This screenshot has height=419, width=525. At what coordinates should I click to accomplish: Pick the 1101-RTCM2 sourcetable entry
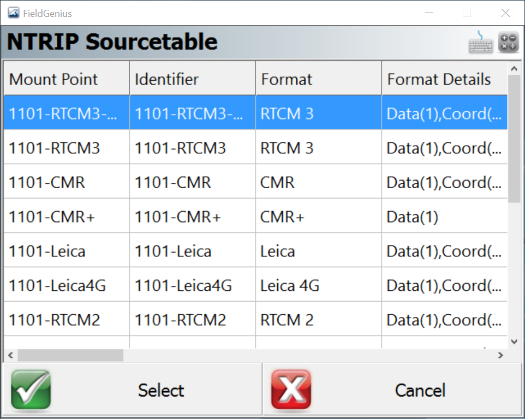[x=55, y=320]
